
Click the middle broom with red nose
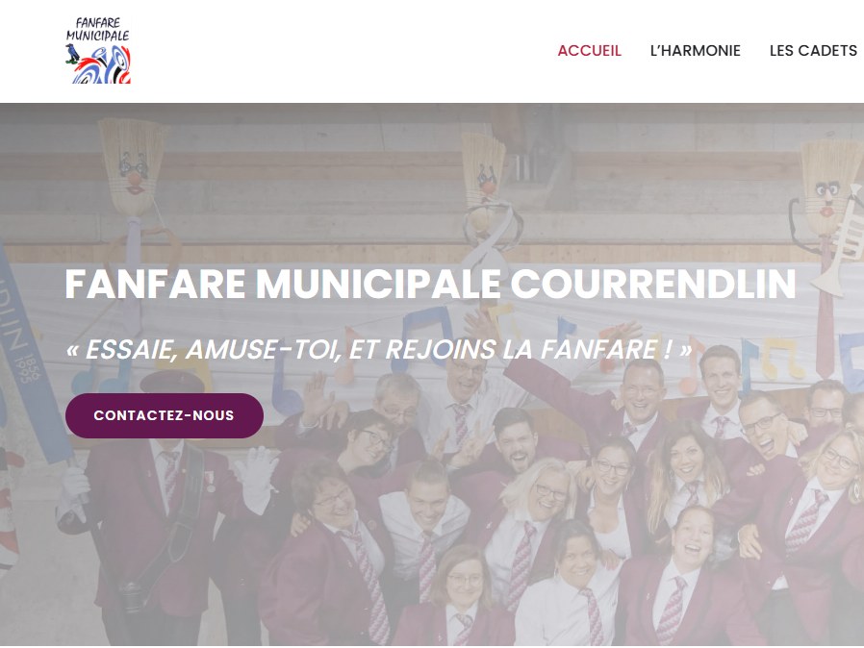[484, 176]
